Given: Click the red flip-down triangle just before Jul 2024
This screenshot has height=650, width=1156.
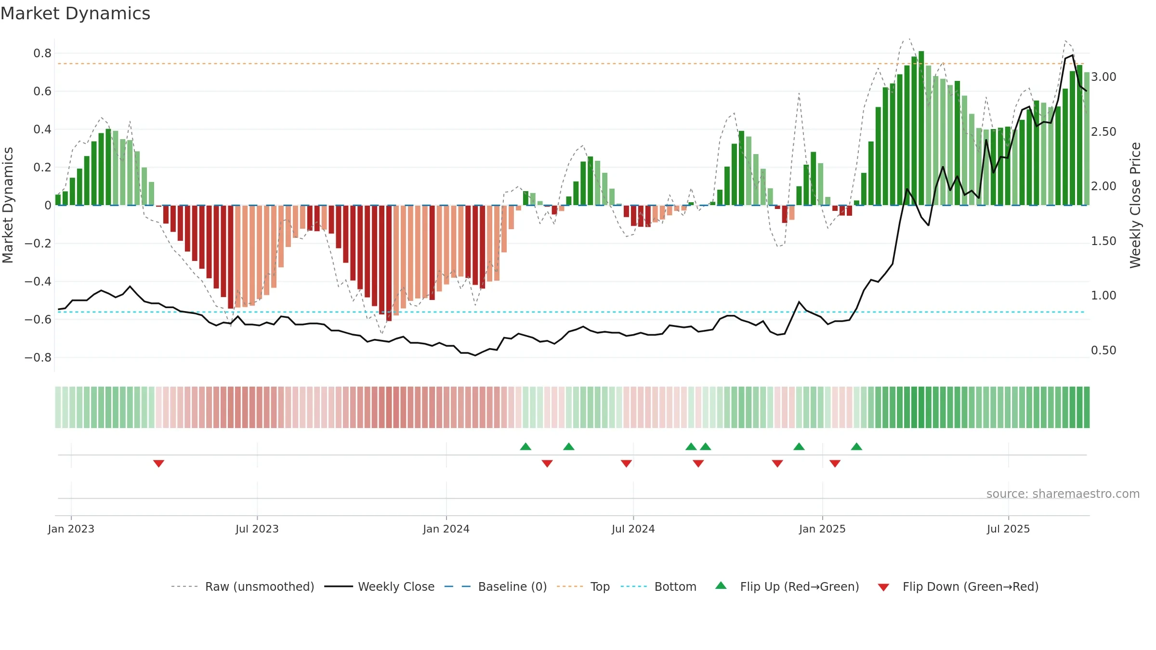Looking at the screenshot, I should click(x=626, y=463).
